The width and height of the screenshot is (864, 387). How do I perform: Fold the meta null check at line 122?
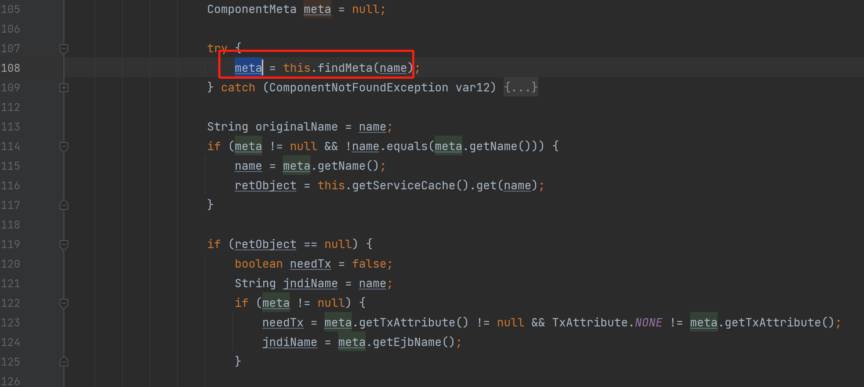click(64, 303)
